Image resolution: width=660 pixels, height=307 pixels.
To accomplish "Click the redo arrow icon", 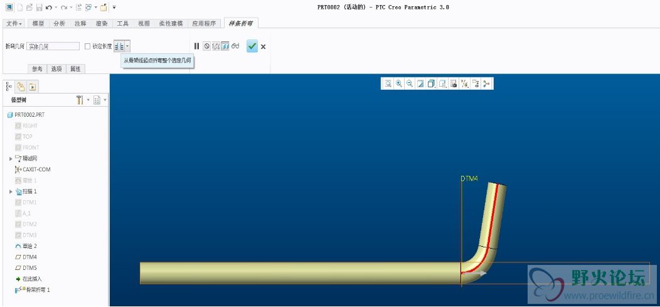I will click(64, 8).
